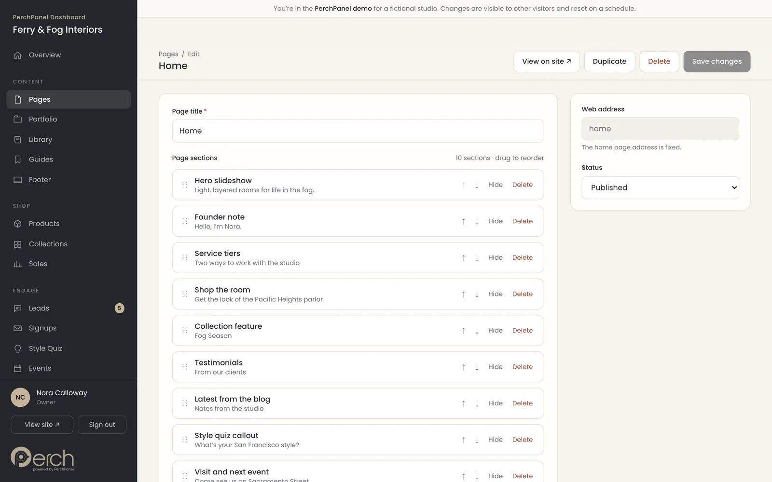Duplicate the Home page

coord(609,62)
